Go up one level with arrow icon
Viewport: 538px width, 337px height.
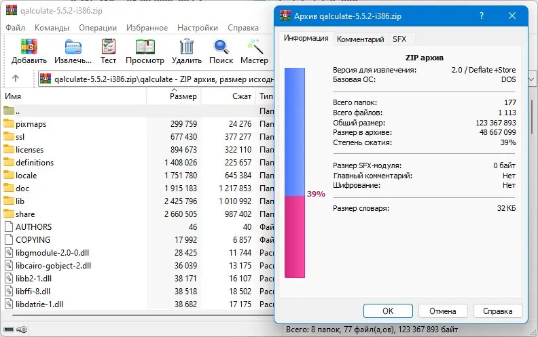(x=16, y=79)
